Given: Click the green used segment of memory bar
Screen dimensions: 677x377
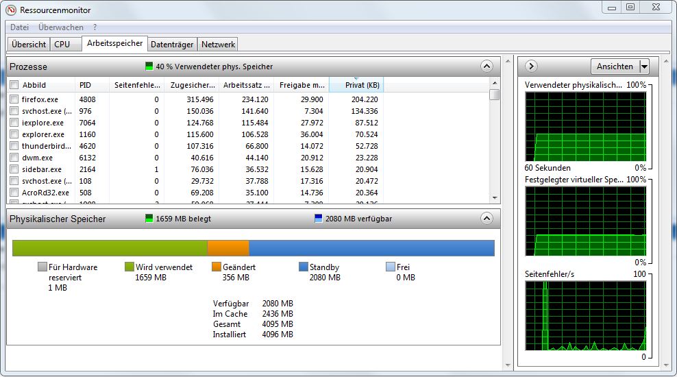Looking at the screenshot, I should coord(110,248).
